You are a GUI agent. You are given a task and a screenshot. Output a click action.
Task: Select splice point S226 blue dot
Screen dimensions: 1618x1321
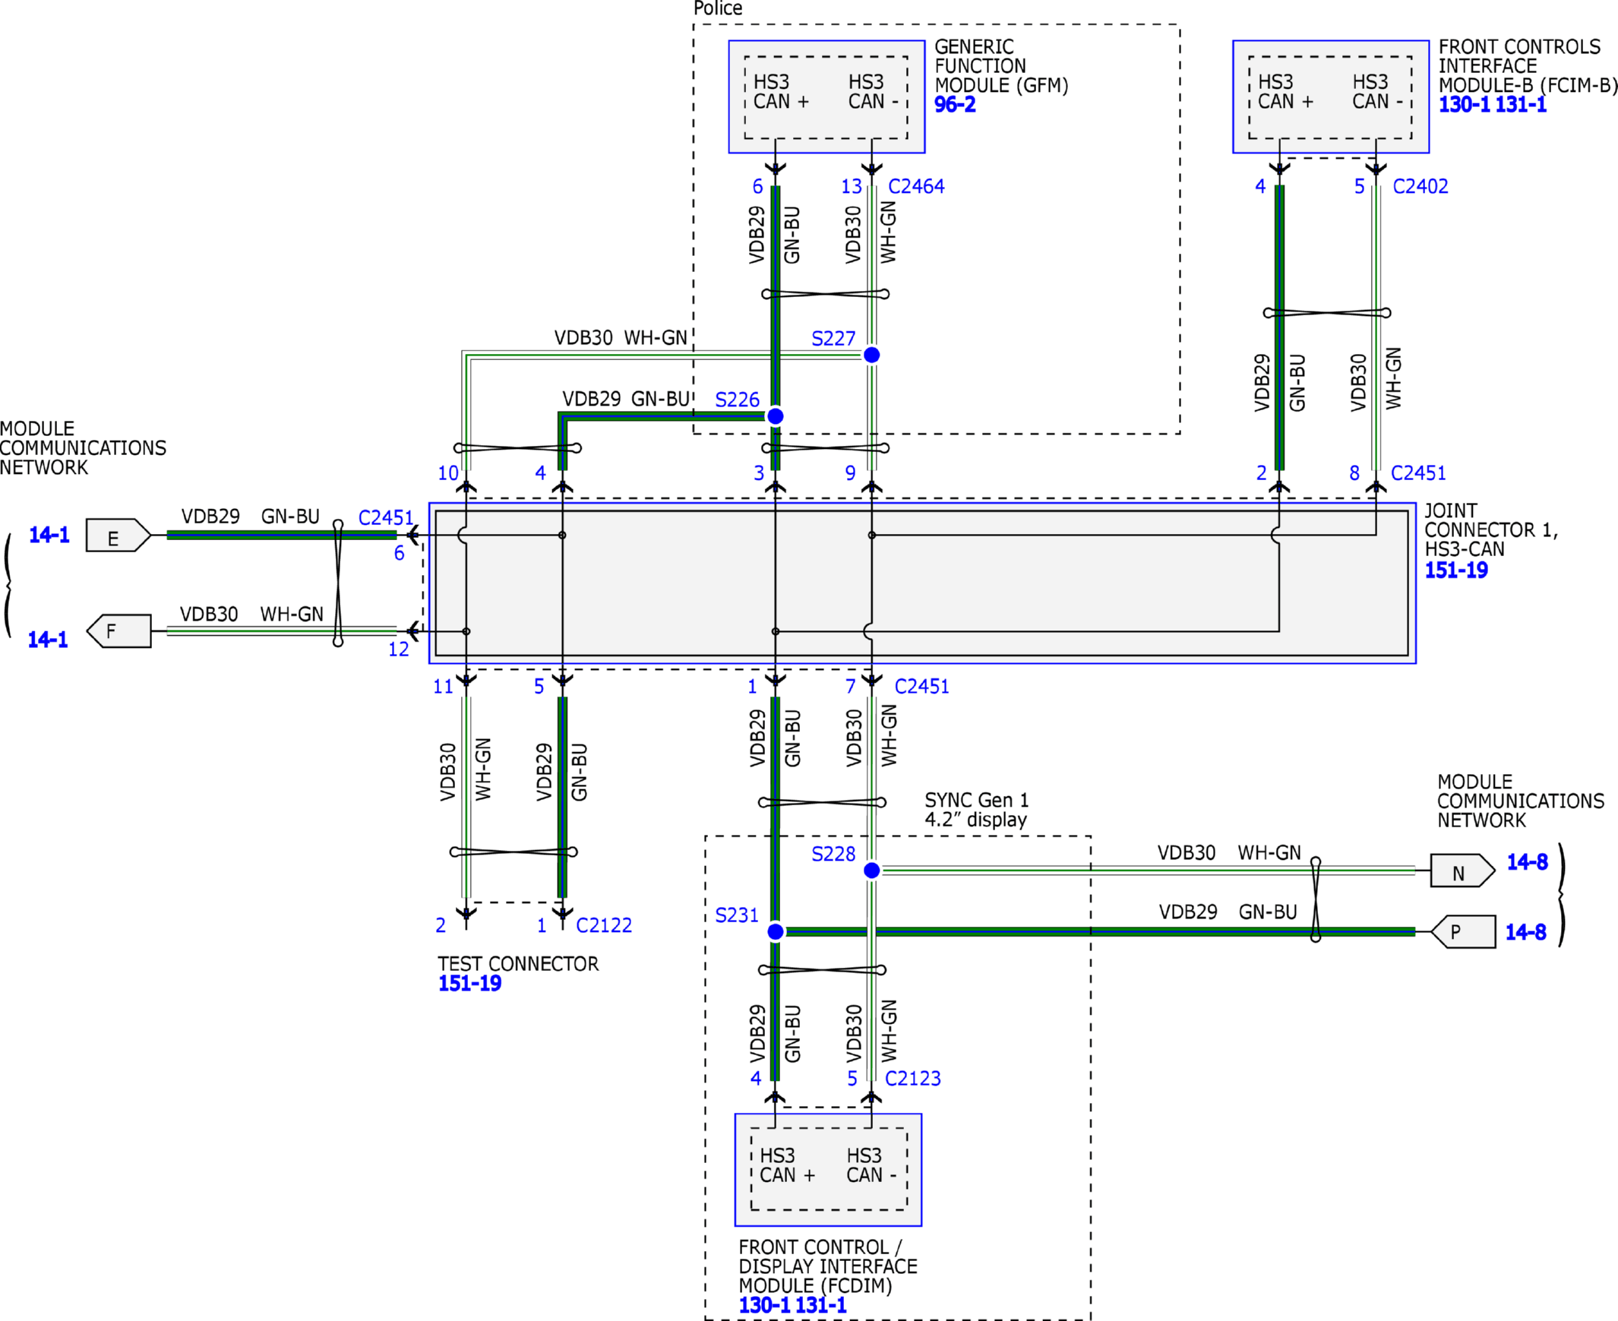coord(776,416)
